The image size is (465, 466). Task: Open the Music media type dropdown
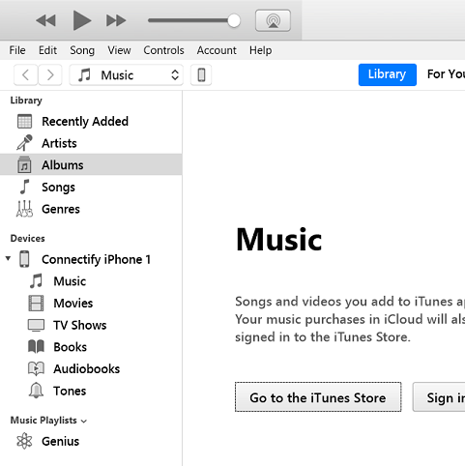(127, 75)
